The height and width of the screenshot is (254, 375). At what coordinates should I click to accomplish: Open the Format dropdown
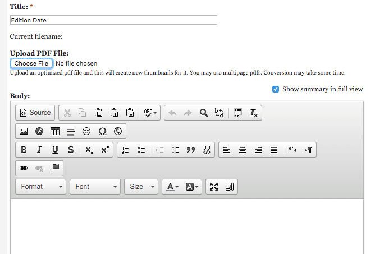pyautogui.click(x=40, y=187)
